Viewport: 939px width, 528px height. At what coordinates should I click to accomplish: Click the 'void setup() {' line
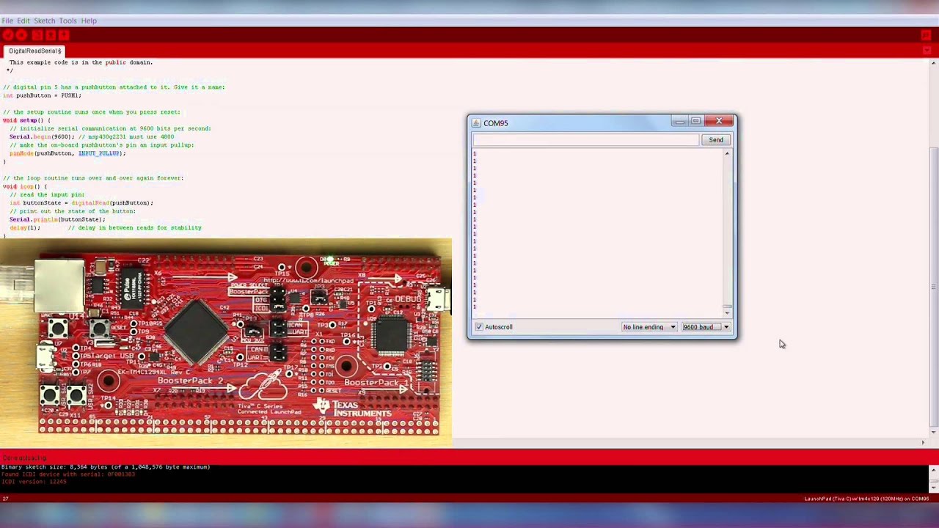(x=26, y=120)
